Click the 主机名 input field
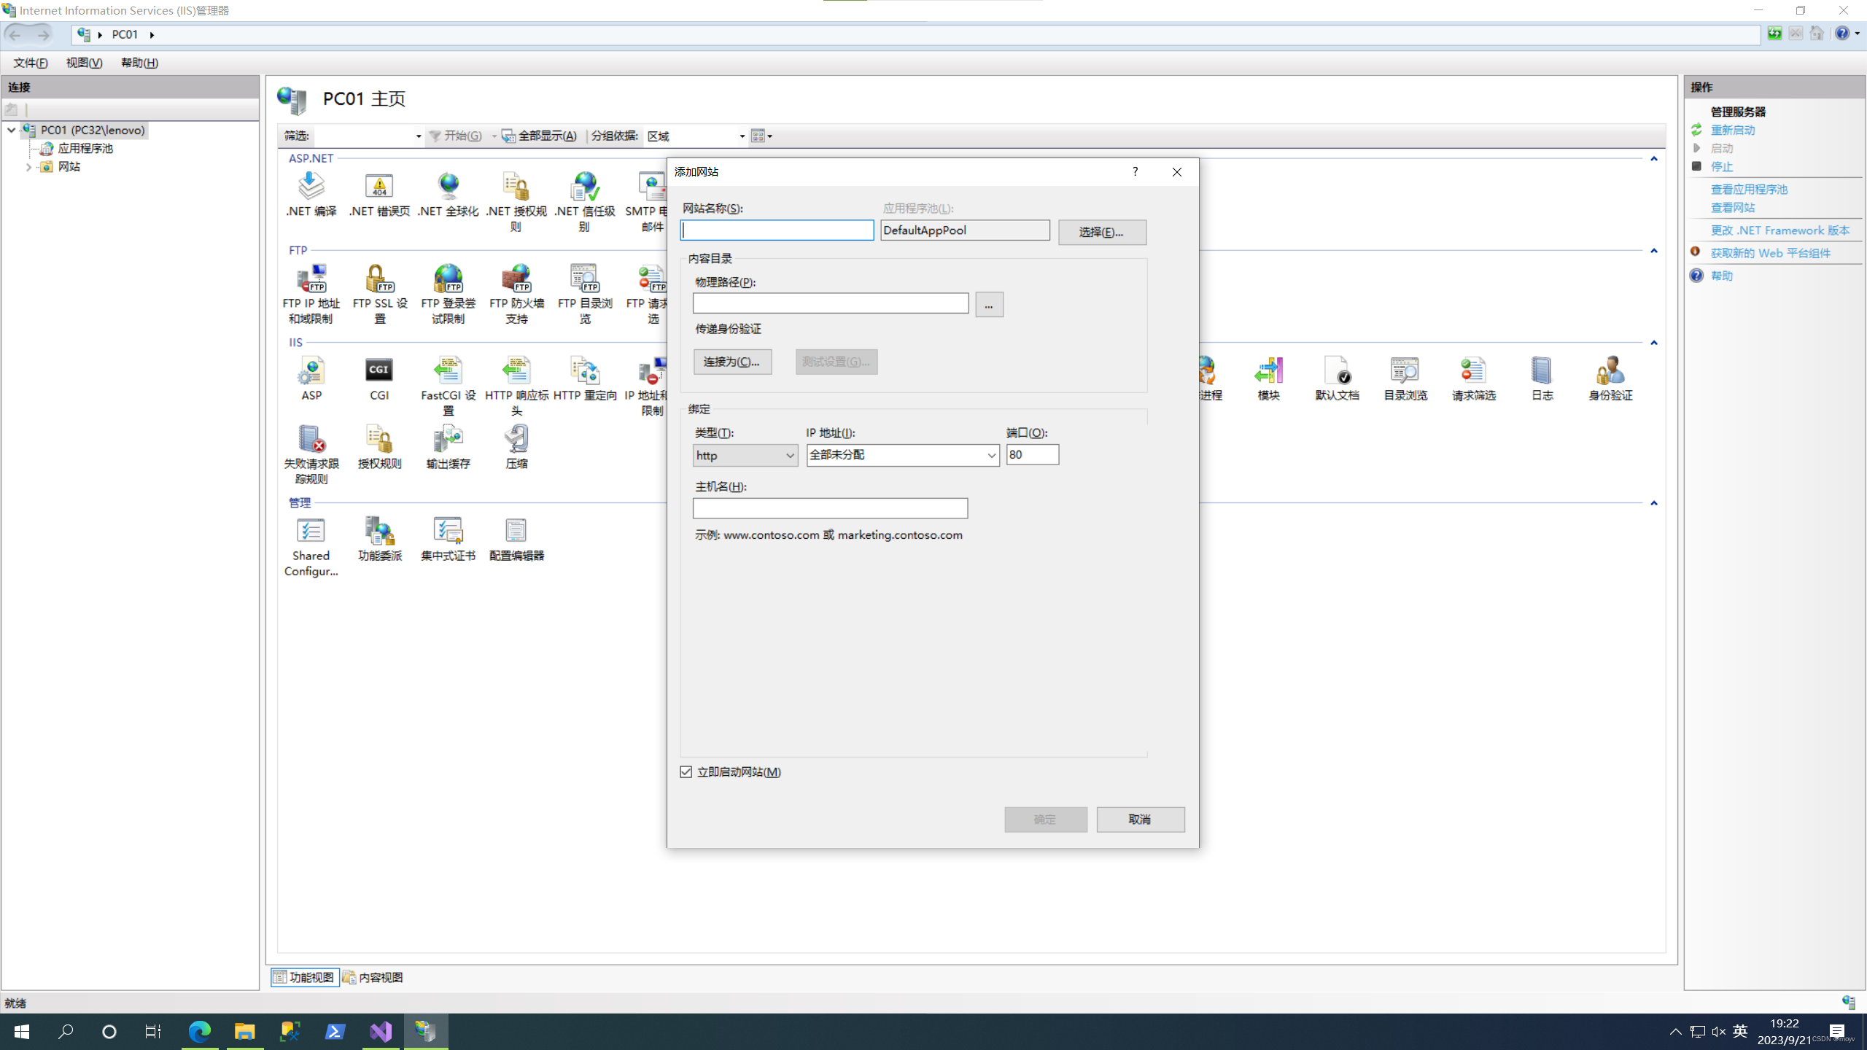 point(830,508)
